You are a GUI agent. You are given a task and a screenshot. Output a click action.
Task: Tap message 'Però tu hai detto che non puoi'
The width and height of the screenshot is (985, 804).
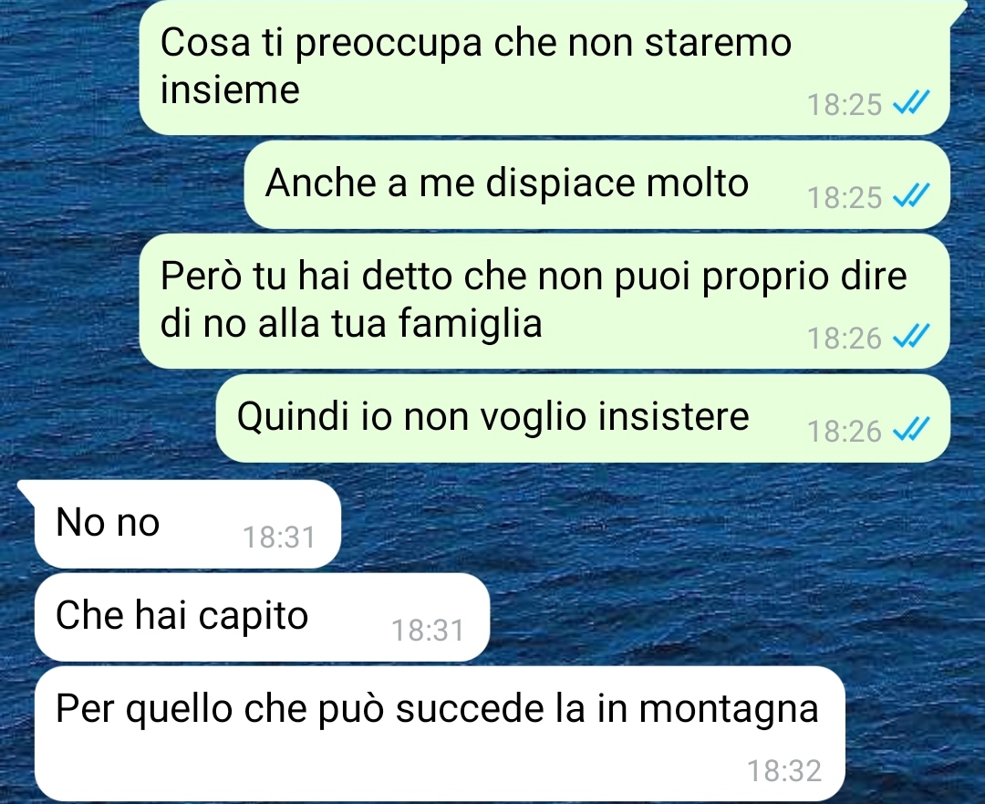(x=544, y=301)
